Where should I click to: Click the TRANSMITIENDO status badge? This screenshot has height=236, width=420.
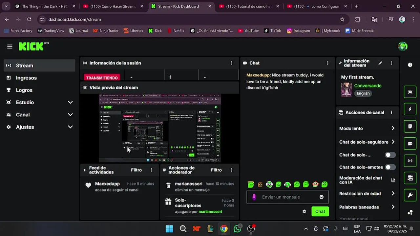pyautogui.click(x=102, y=78)
